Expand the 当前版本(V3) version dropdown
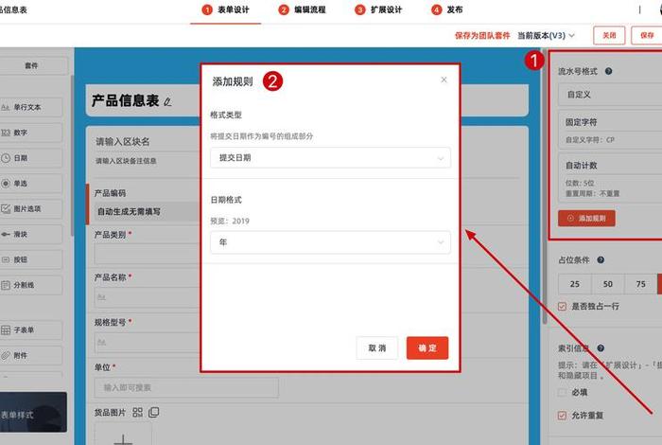The image size is (662, 445). 546,35
